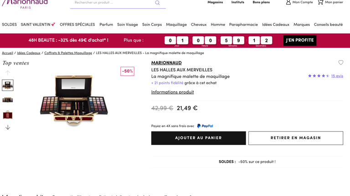This screenshot has width=350, height=196.
Task: Open the Parfum menu
Action: pyautogui.click(x=106, y=25)
